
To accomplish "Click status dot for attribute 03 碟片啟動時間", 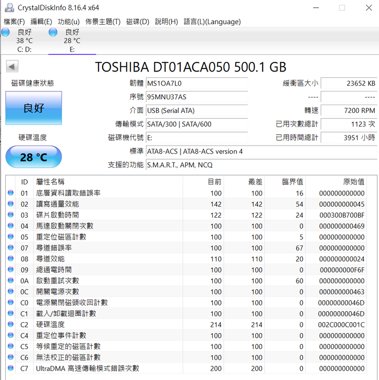I will [x=11, y=214].
